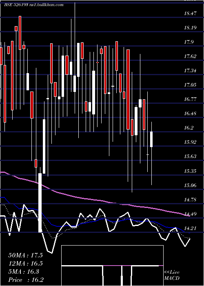This screenshot has width=204, height=286.
Task: Click the 17.9 price axis label
Action: [x=188, y=42]
